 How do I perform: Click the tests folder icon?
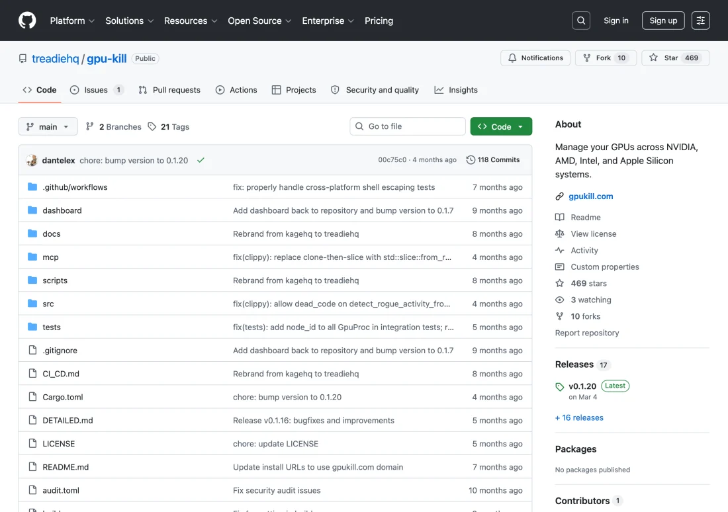32,327
